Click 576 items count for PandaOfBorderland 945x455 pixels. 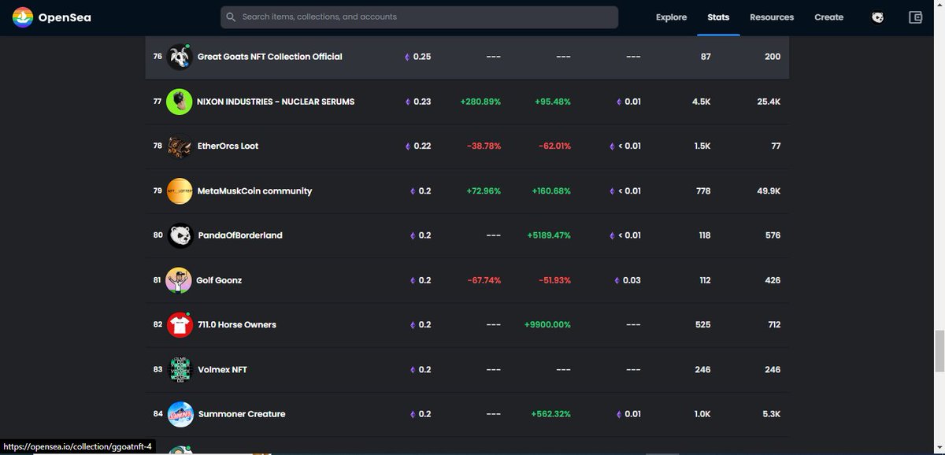(773, 235)
